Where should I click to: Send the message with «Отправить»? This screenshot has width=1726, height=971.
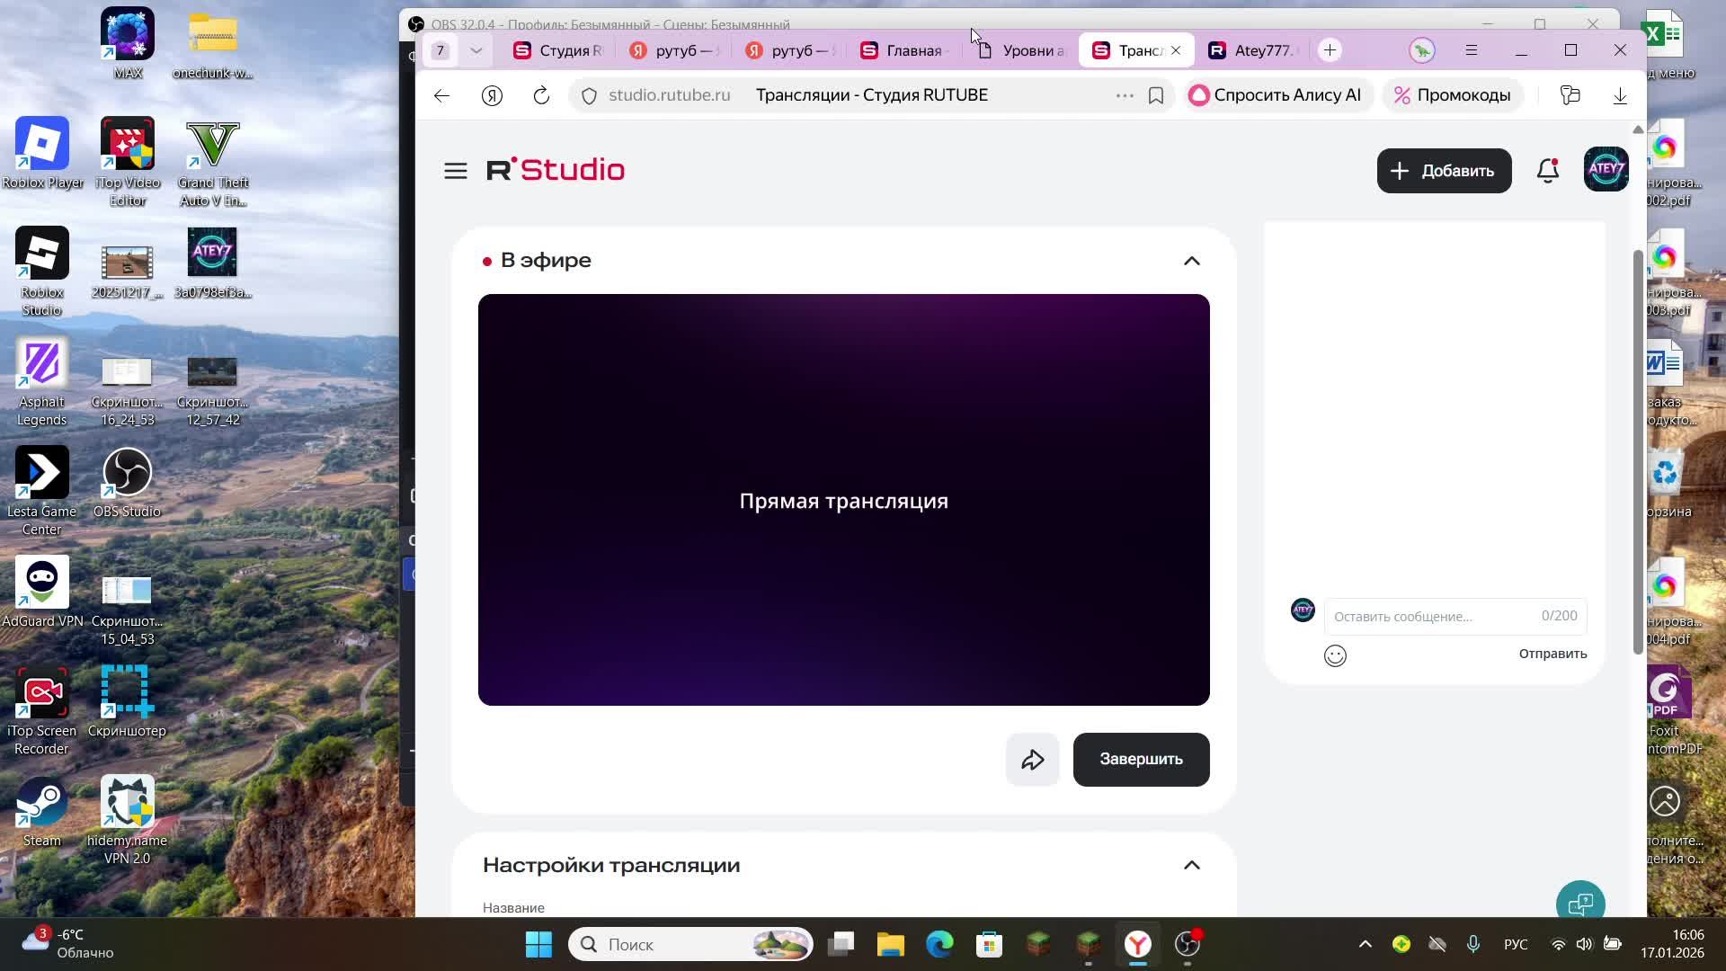[1553, 654]
